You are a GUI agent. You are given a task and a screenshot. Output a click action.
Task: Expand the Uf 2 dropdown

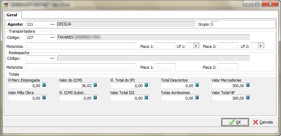pos(261,46)
